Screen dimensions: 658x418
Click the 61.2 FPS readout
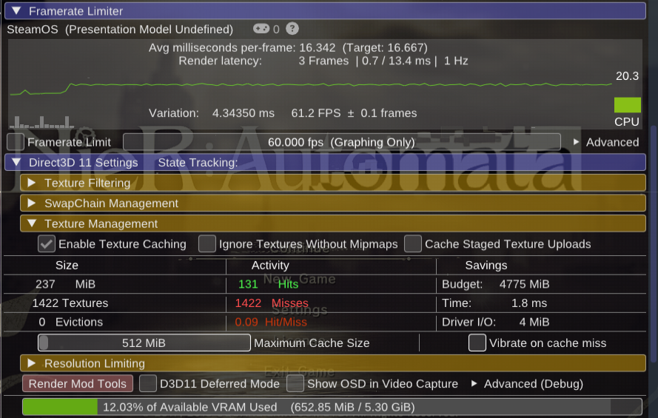(x=354, y=112)
